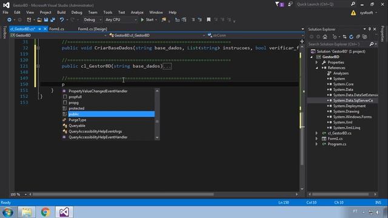Screen dimensions: 388x218
Task: Click the feedback icon beside Quick Launch
Action: pos(290,4)
